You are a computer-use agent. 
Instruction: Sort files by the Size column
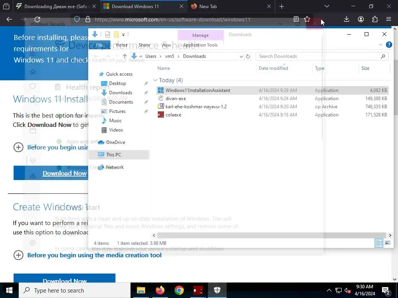[365, 68]
